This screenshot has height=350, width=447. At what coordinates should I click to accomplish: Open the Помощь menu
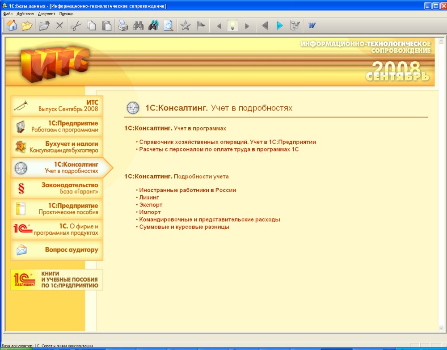(66, 14)
